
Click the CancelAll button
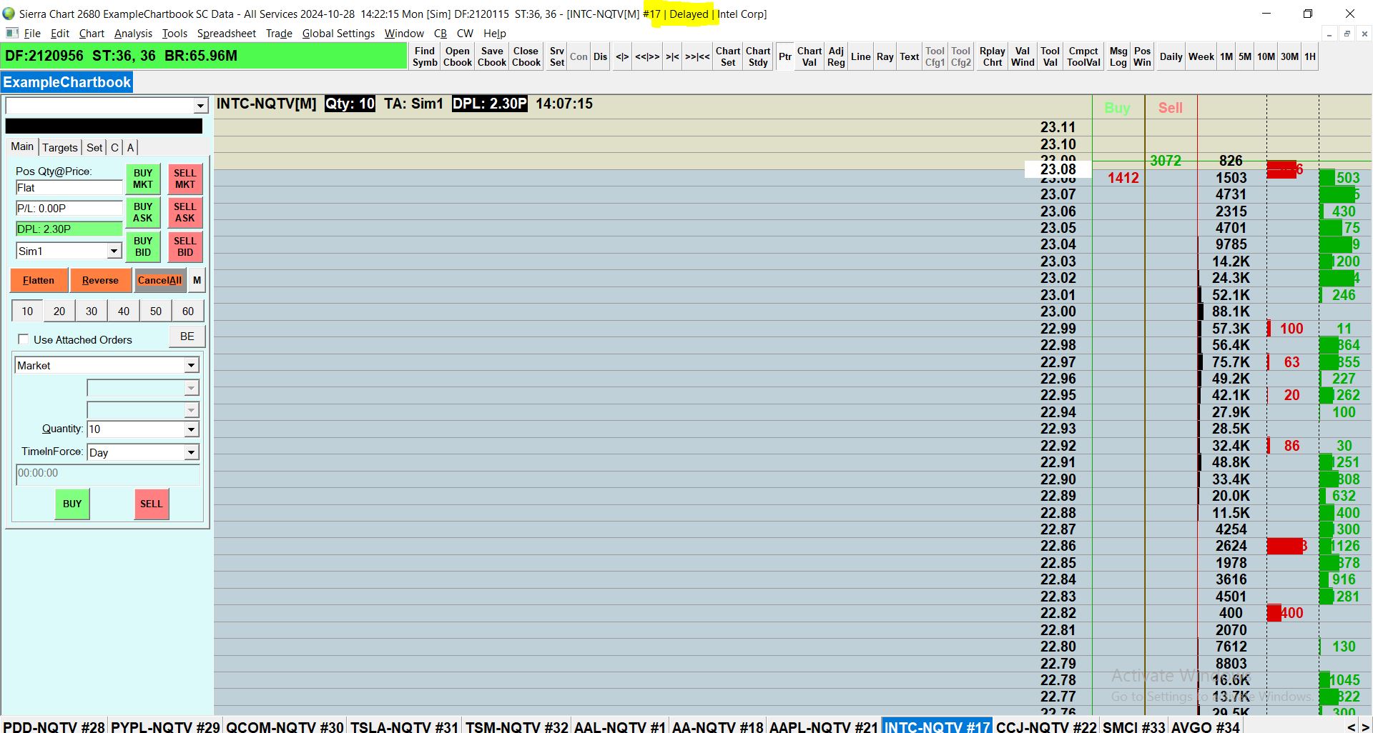[x=160, y=280]
